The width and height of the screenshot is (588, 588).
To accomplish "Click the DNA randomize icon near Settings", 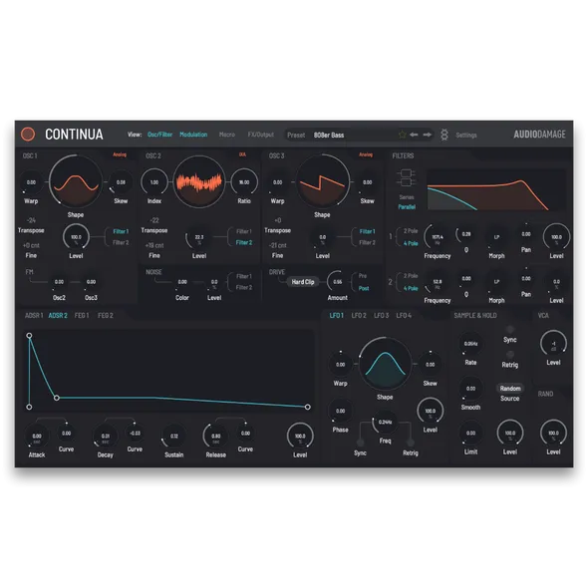I will click(444, 135).
